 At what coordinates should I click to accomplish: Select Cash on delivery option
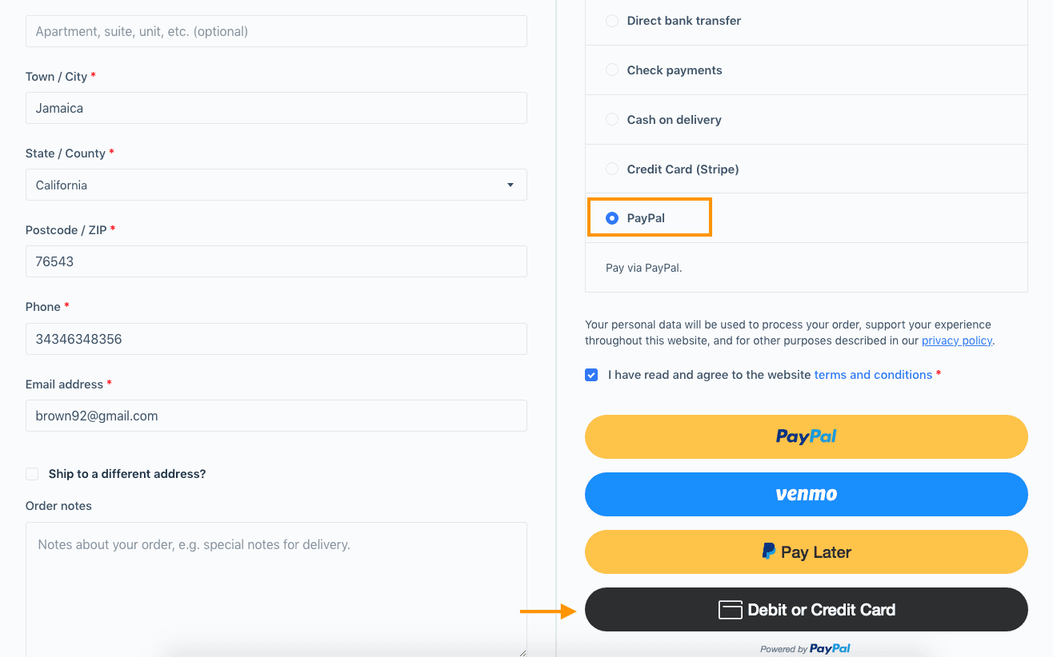[x=612, y=120]
